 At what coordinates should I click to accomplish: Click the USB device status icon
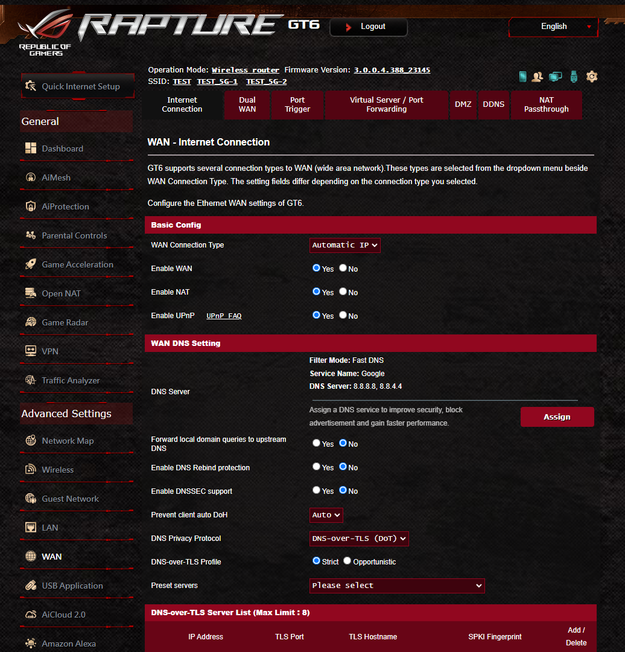click(573, 77)
